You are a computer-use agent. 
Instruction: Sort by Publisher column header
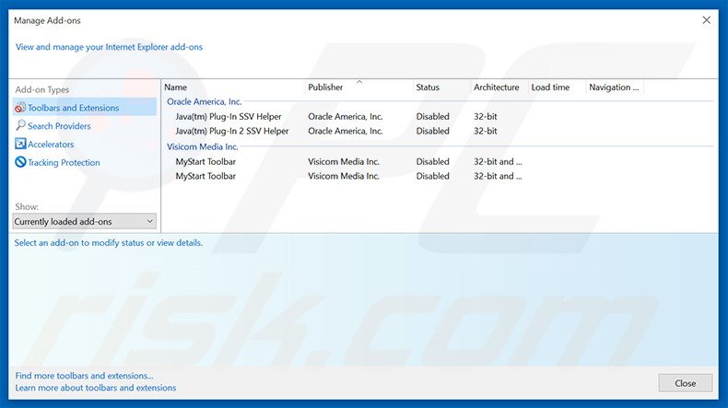(358, 87)
